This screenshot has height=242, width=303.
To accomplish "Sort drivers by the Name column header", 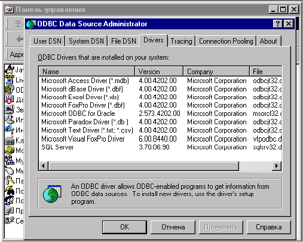I will point(87,71).
